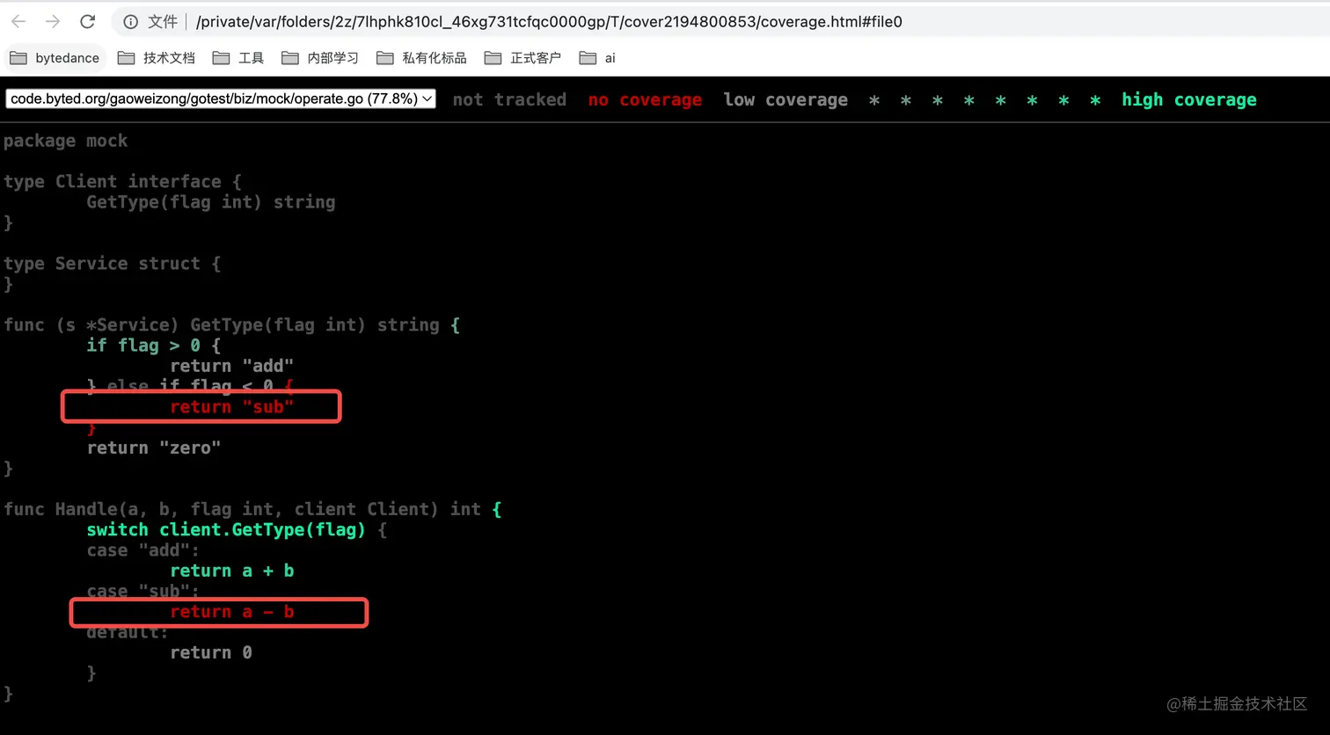1330x735 pixels.
Task: Click the 'default:' line
Action: [128, 632]
